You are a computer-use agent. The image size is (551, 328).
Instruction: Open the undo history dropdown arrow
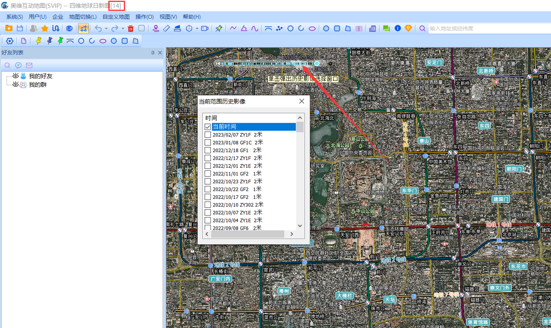coord(106,28)
